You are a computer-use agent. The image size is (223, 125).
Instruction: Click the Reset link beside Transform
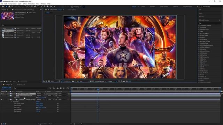click(x=38, y=102)
